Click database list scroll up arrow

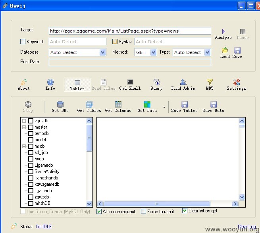(89, 121)
